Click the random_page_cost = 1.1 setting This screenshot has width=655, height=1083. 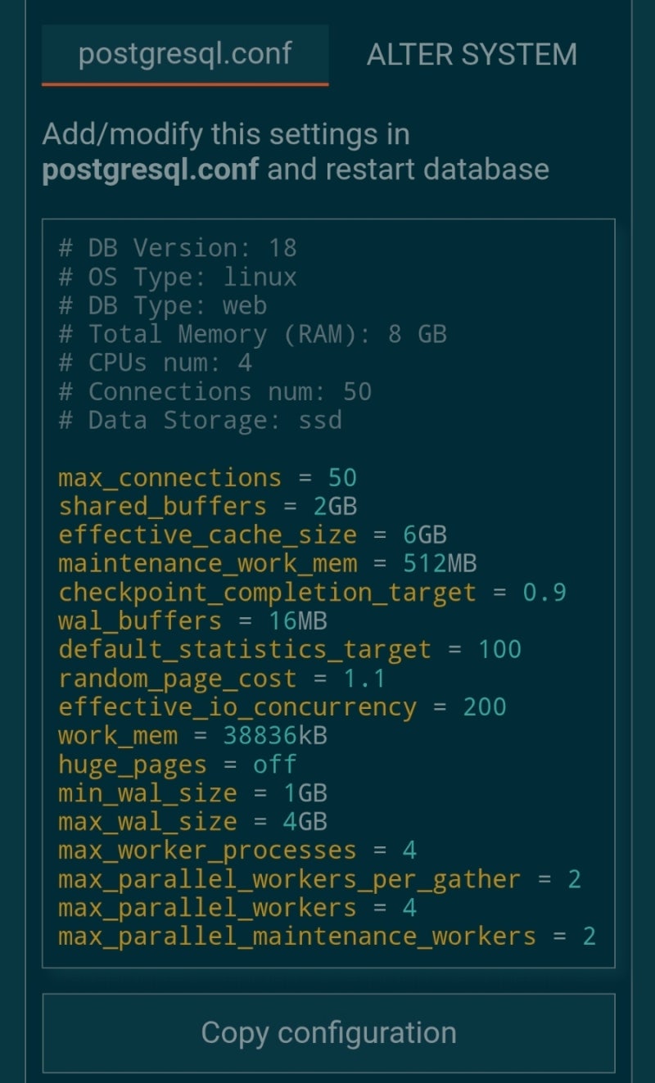click(222, 679)
